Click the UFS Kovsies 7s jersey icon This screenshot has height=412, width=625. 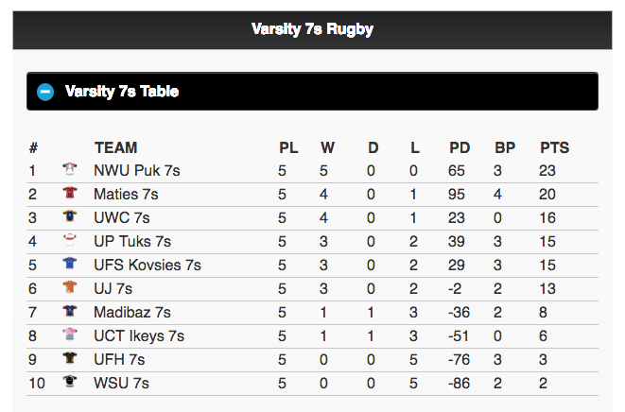[69, 265]
